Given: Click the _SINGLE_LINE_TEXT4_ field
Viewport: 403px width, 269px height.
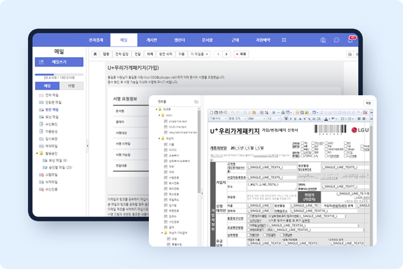Looking at the screenshot, I should click(x=271, y=168).
